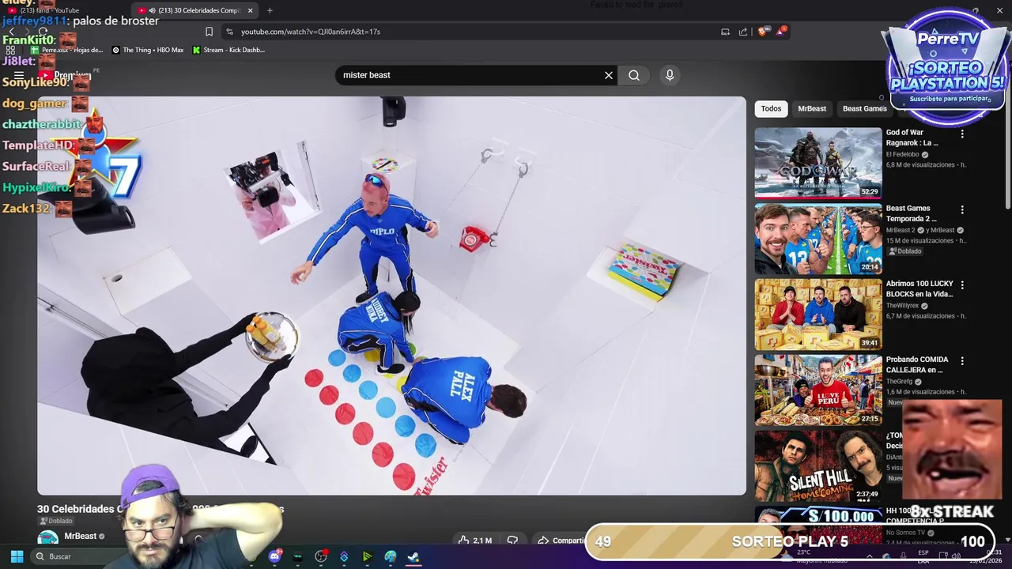Open God of War Ragnarok video title
Image resolution: width=1012 pixels, height=569 pixels.
tap(912, 138)
